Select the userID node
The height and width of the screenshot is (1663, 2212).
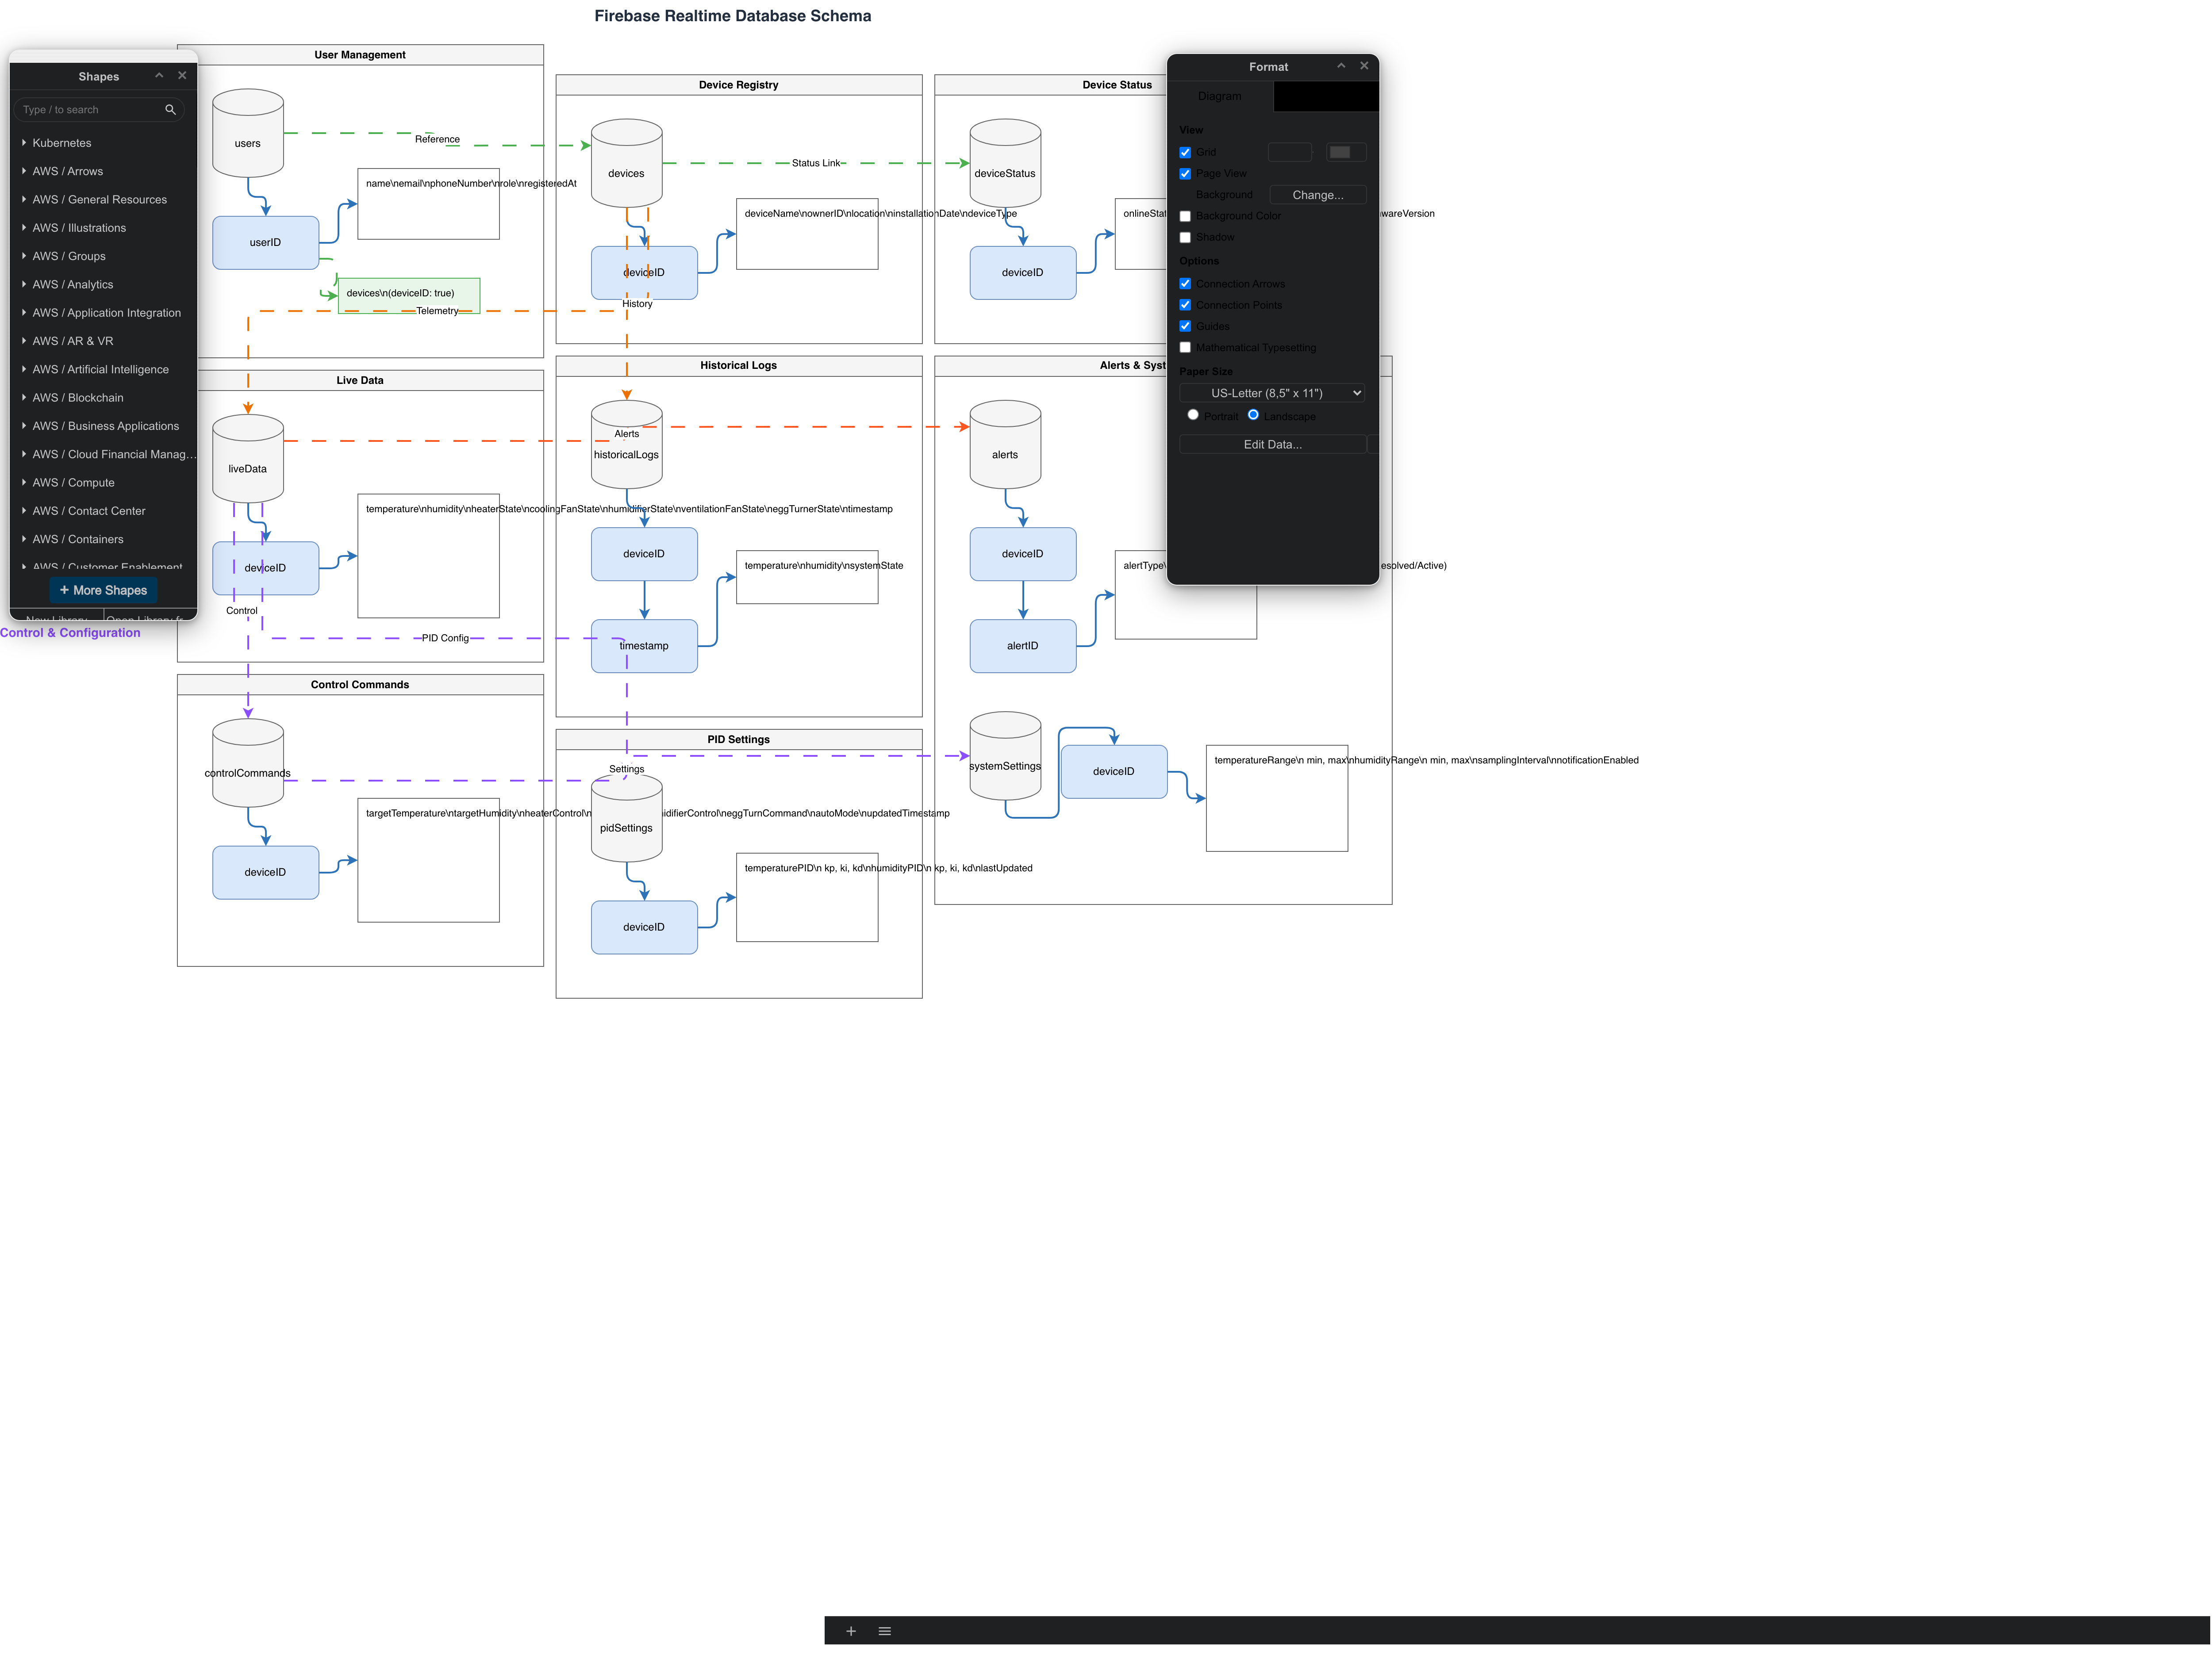(x=265, y=243)
